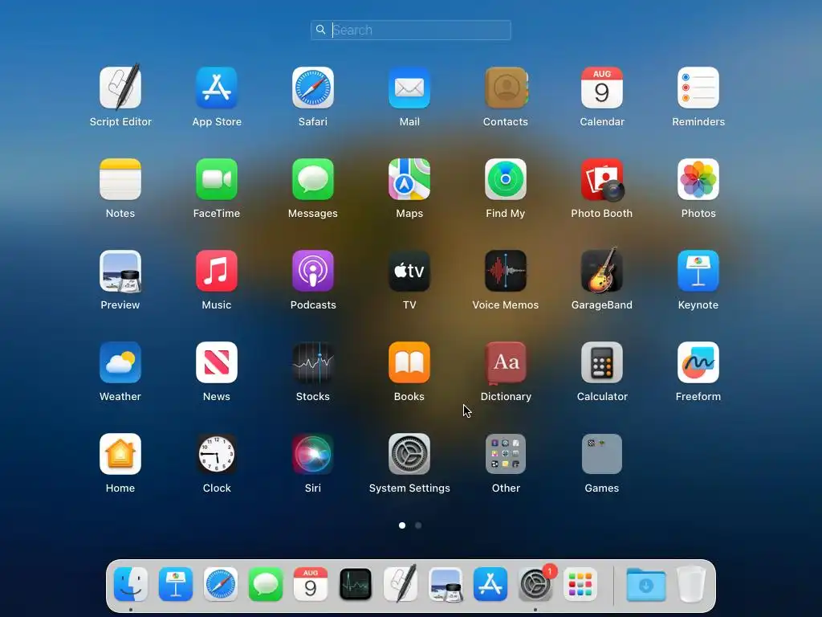Open the Mail app

[x=409, y=87]
